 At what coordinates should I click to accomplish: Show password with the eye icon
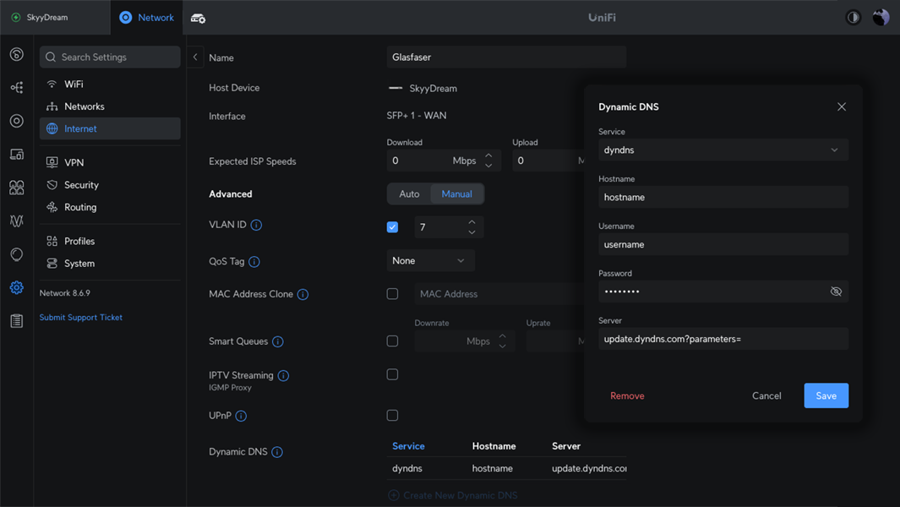(x=836, y=292)
